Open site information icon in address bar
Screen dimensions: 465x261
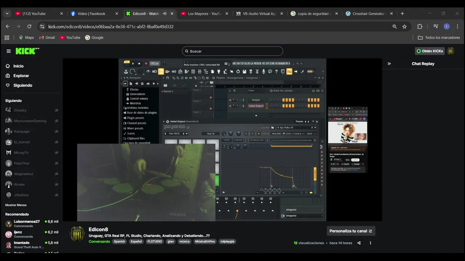[x=42, y=26]
